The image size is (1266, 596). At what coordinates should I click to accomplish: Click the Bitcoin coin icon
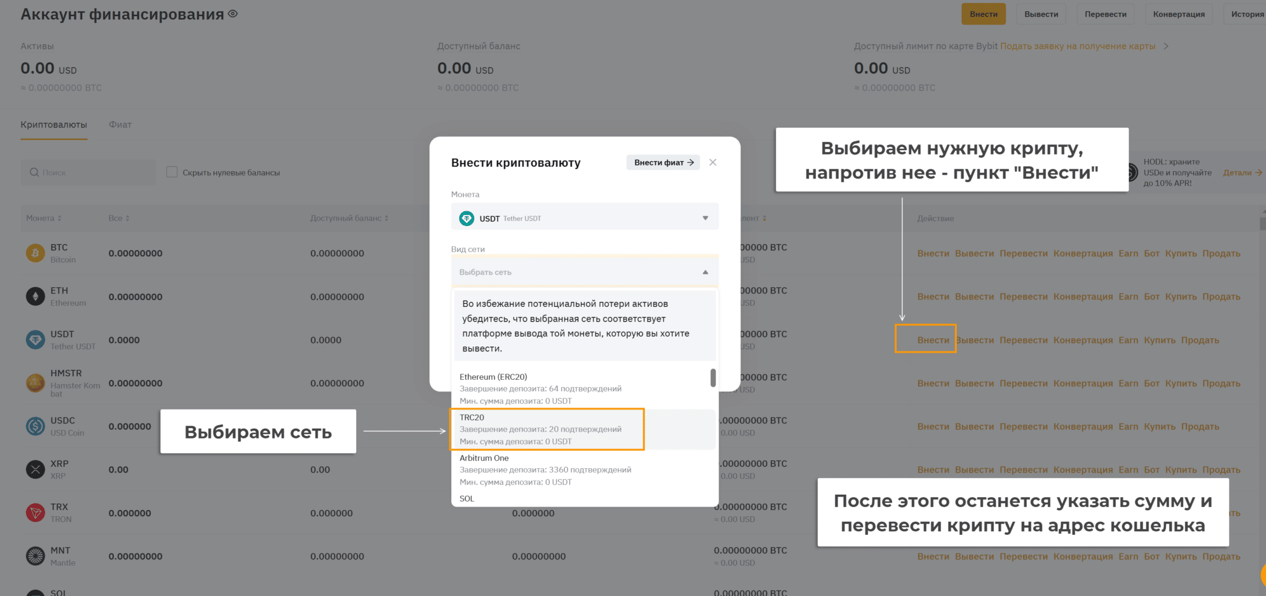tap(35, 253)
